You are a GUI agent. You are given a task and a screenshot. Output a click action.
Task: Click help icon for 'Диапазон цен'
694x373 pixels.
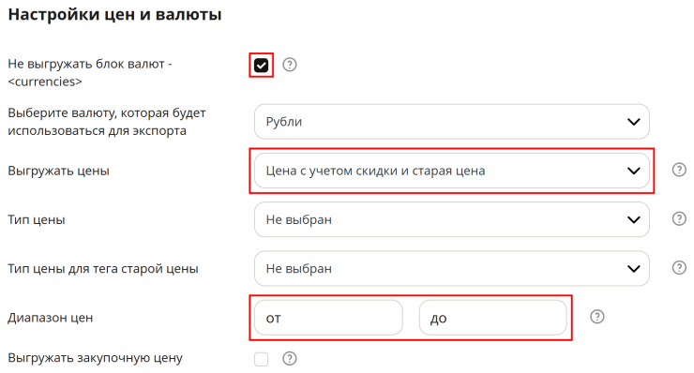pos(597,317)
